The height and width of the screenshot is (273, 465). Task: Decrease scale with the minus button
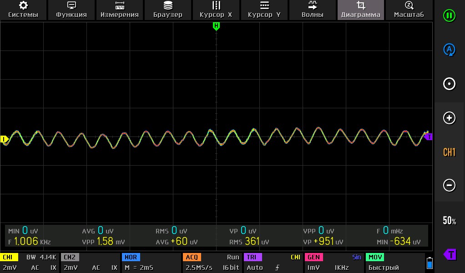click(449, 185)
